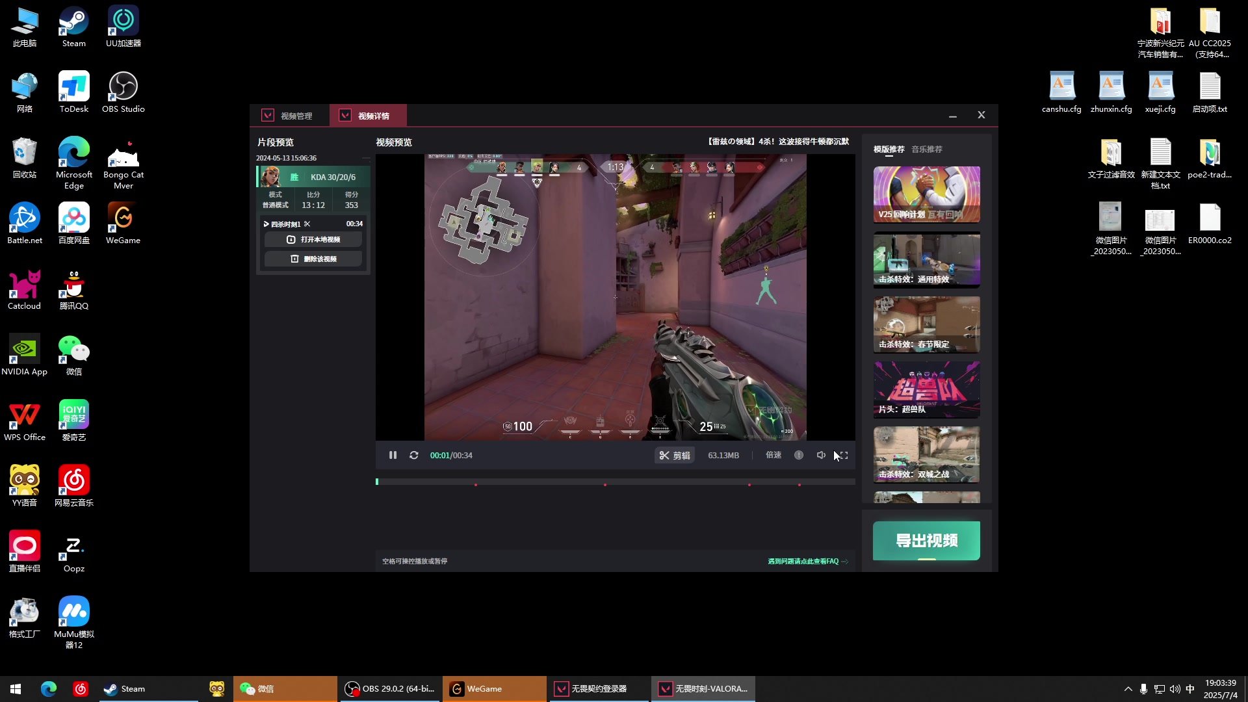
Task: Click the info exclamation icon in player
Action: (x=799, y=455)
